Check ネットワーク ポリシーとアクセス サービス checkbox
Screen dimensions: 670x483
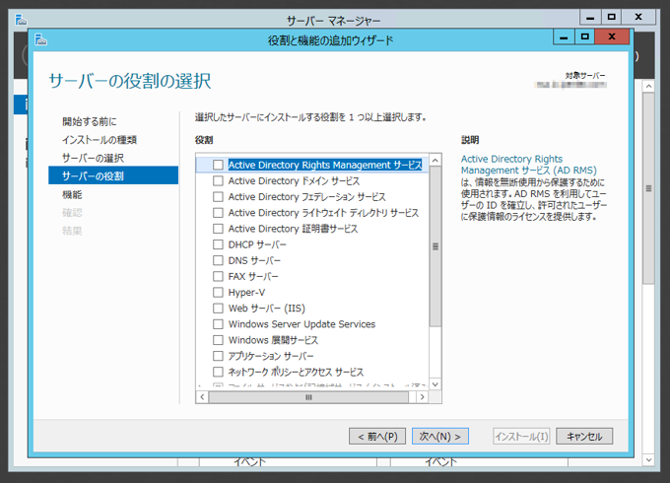coord(218,372)
